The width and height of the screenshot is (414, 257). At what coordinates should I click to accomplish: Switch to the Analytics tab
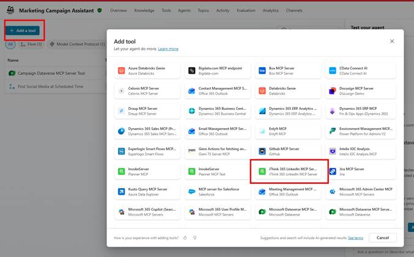coord(270,10)
